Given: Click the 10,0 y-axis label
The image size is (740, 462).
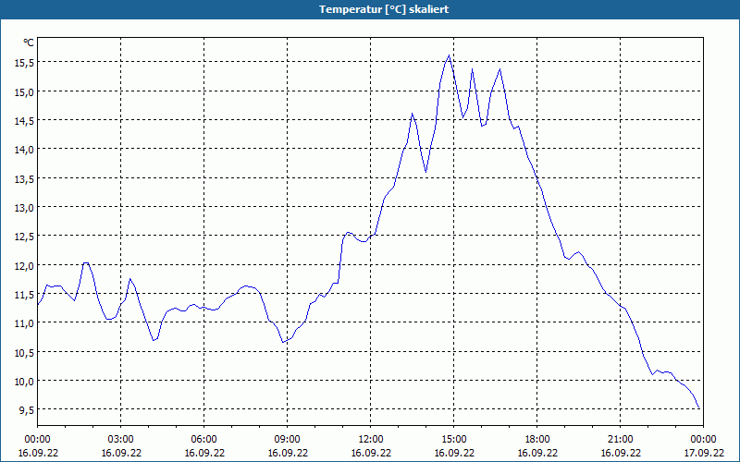Looking at the screenshot, I should click(24, 381).
